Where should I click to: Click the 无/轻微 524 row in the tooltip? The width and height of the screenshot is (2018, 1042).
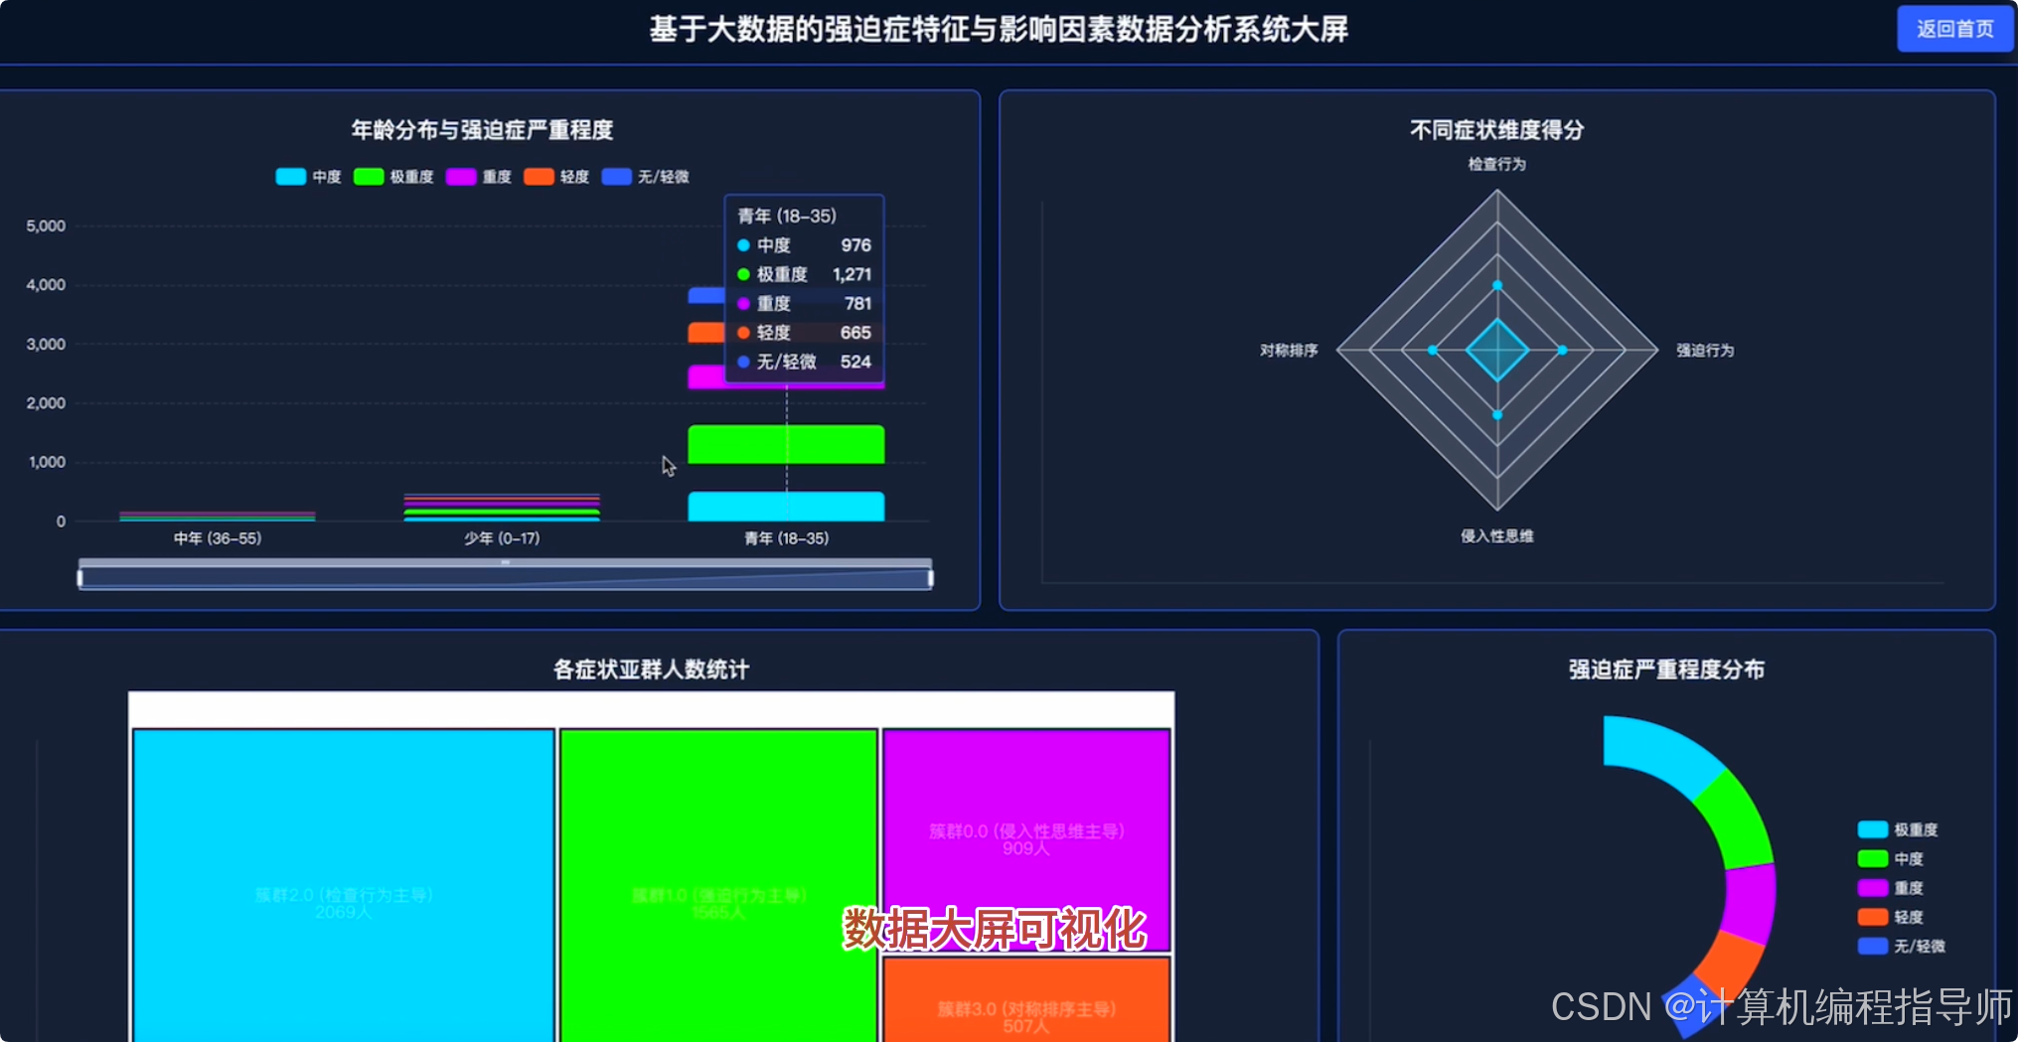804,362
